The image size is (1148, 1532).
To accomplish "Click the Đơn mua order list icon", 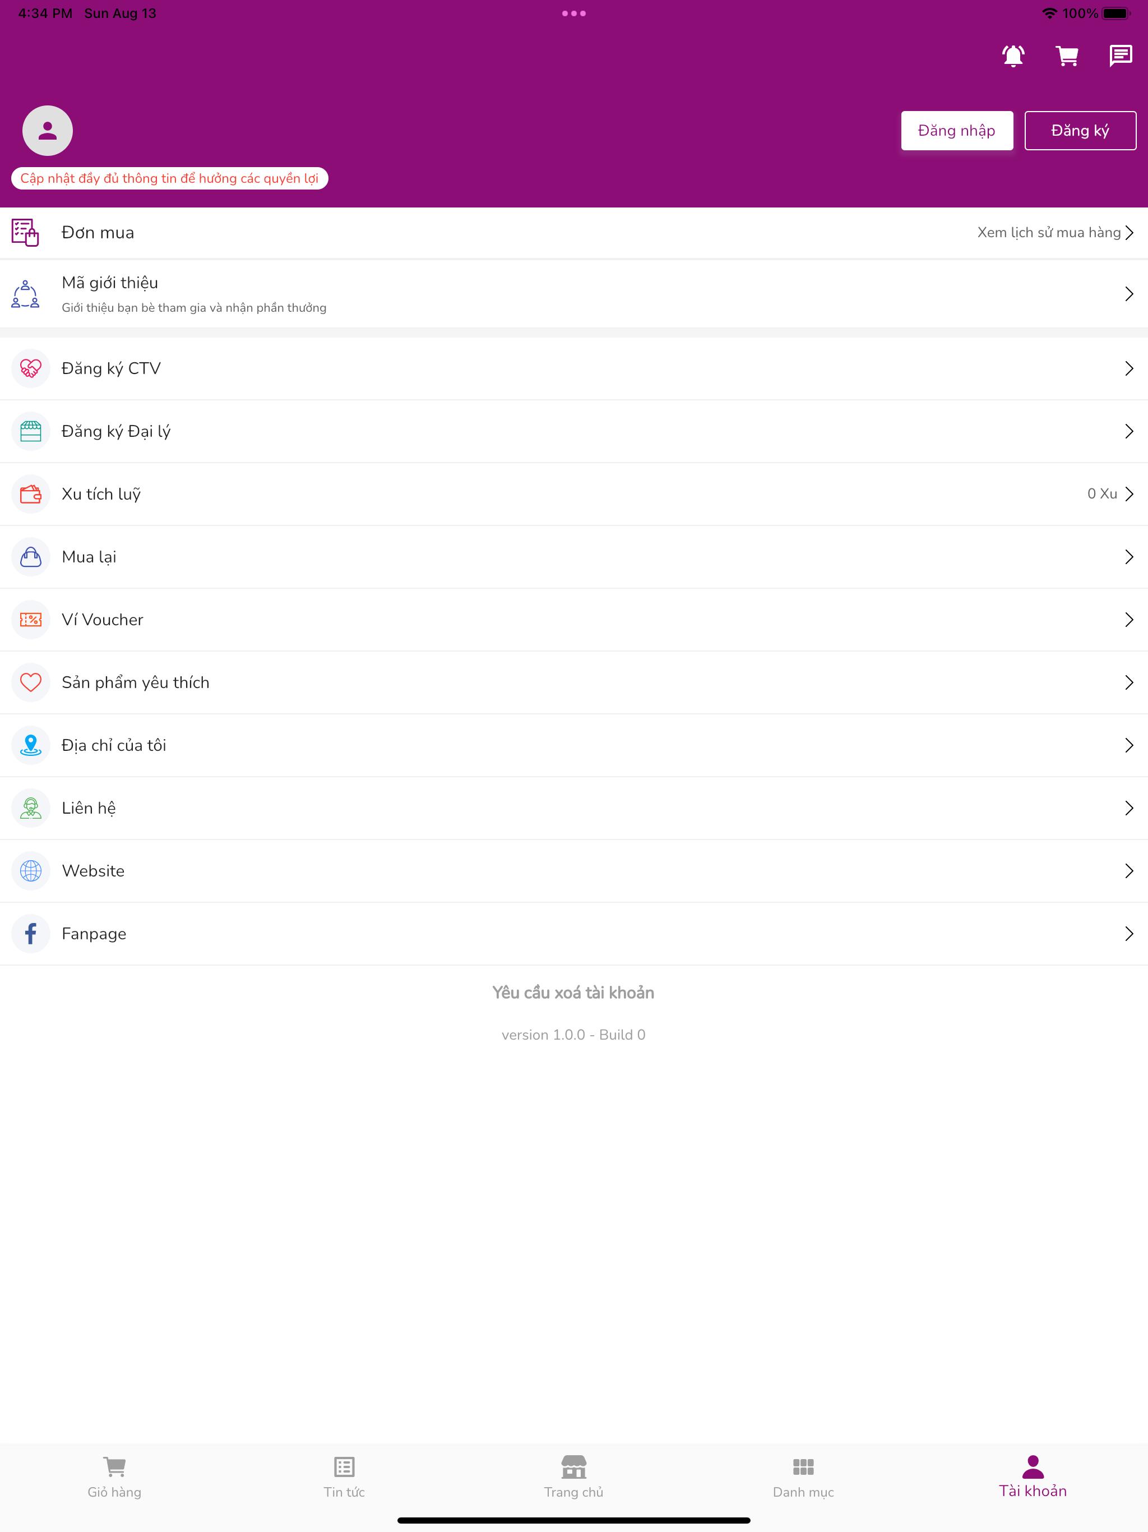I will (25, 233).
